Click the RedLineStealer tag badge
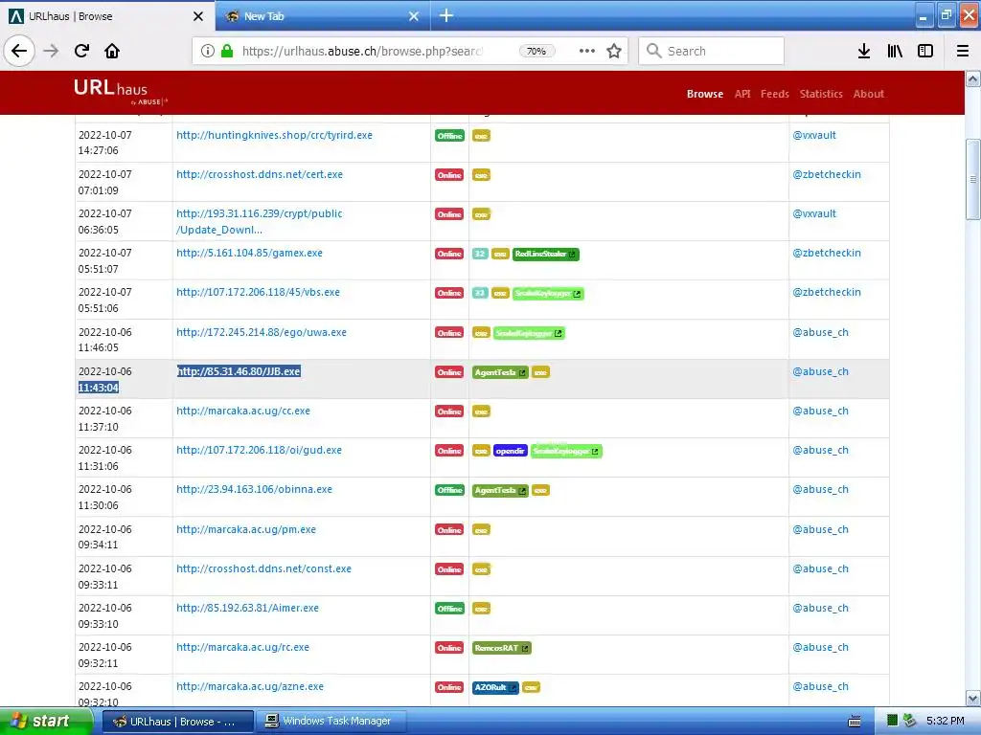Screen dimensions: 981x735 (x=545, y=254)
